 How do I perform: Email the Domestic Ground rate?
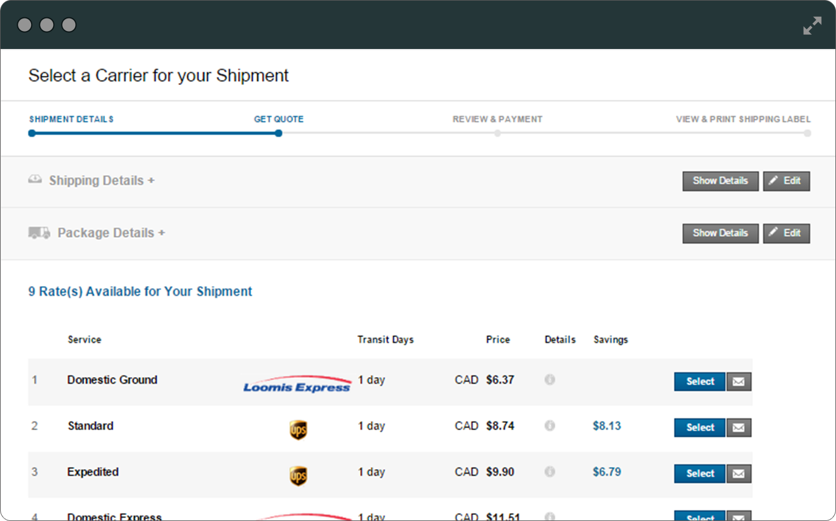tap(739, 382)
